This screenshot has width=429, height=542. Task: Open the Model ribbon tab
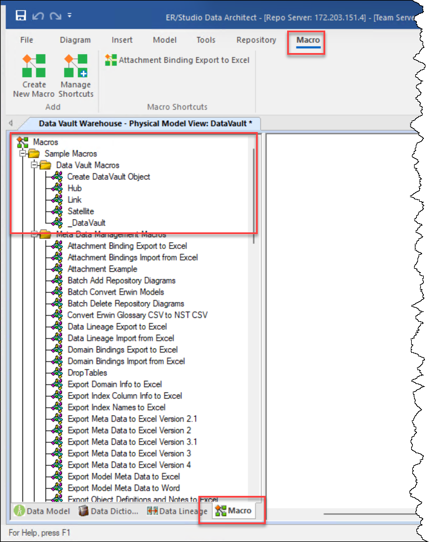[164, 40]
